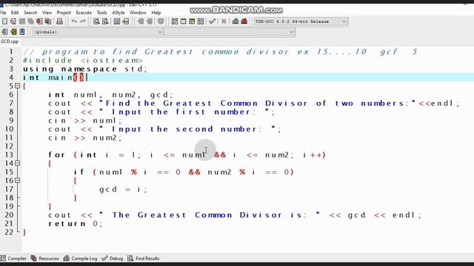Open the Edit menu
This screenshot has width=474, height=266.
pos(15,13)
